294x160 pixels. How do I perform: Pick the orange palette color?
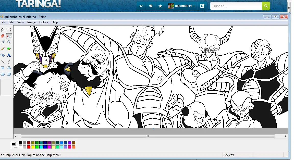click(x=74, y=147)
